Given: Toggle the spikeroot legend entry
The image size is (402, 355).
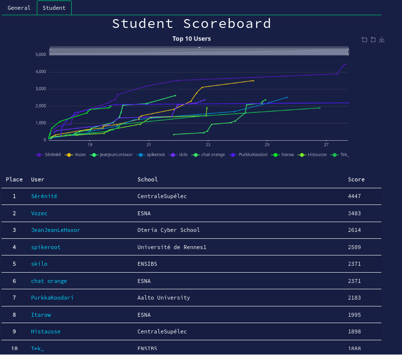Looking at the screenshot, I should [x=151, y=155].
